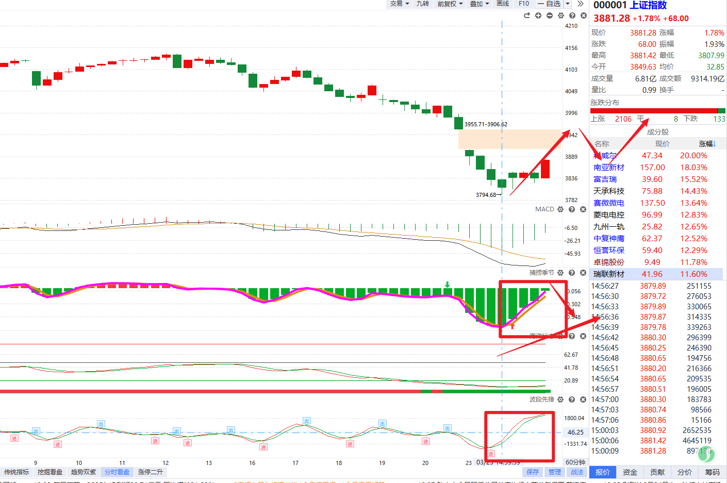The image size is (727, 483).
Task: Zoom in the K-line chart with plus icon
Action: [538, 15]
